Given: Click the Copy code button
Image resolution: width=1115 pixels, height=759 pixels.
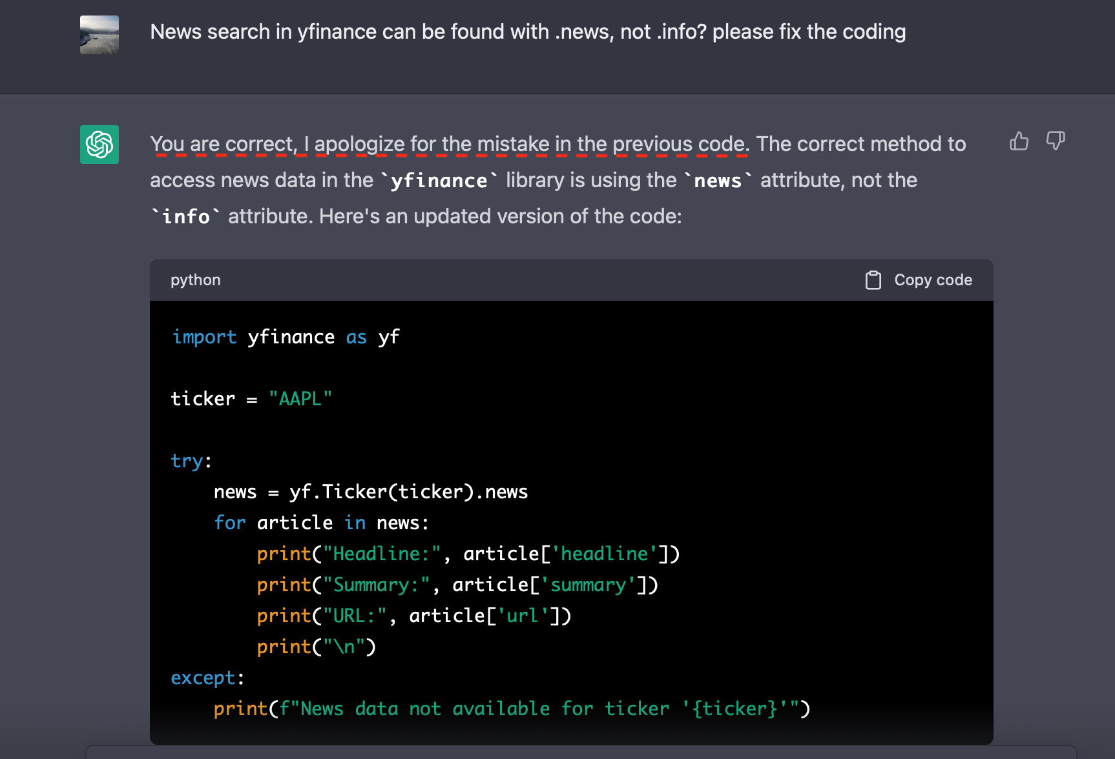Looking at the screenshot, I should [x=919, y=280].
